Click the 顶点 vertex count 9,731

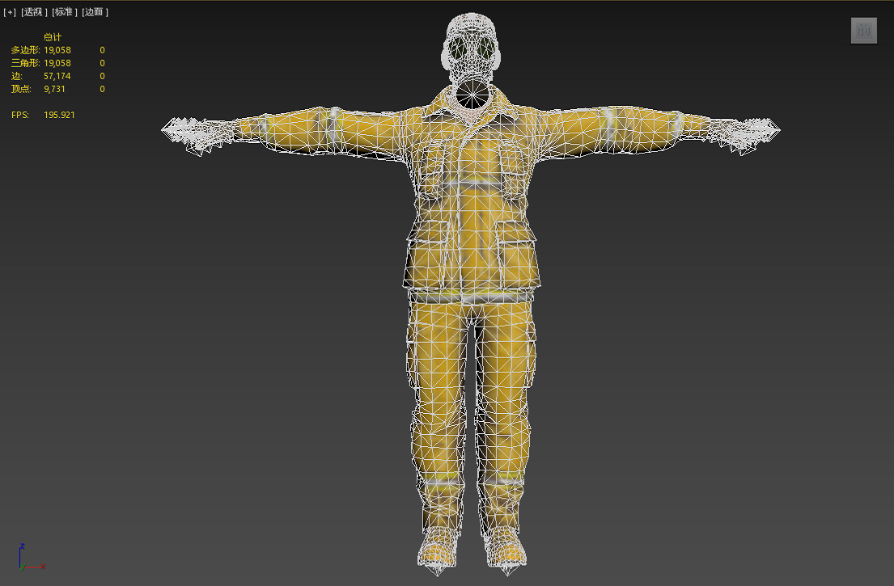click(x=54, y=89)
